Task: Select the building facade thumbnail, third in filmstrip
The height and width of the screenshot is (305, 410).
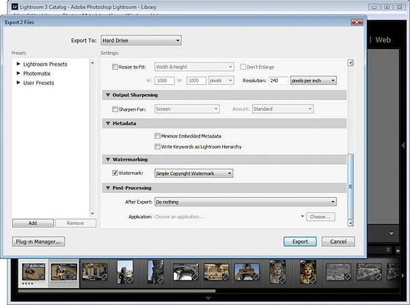Action: point(95,271)
